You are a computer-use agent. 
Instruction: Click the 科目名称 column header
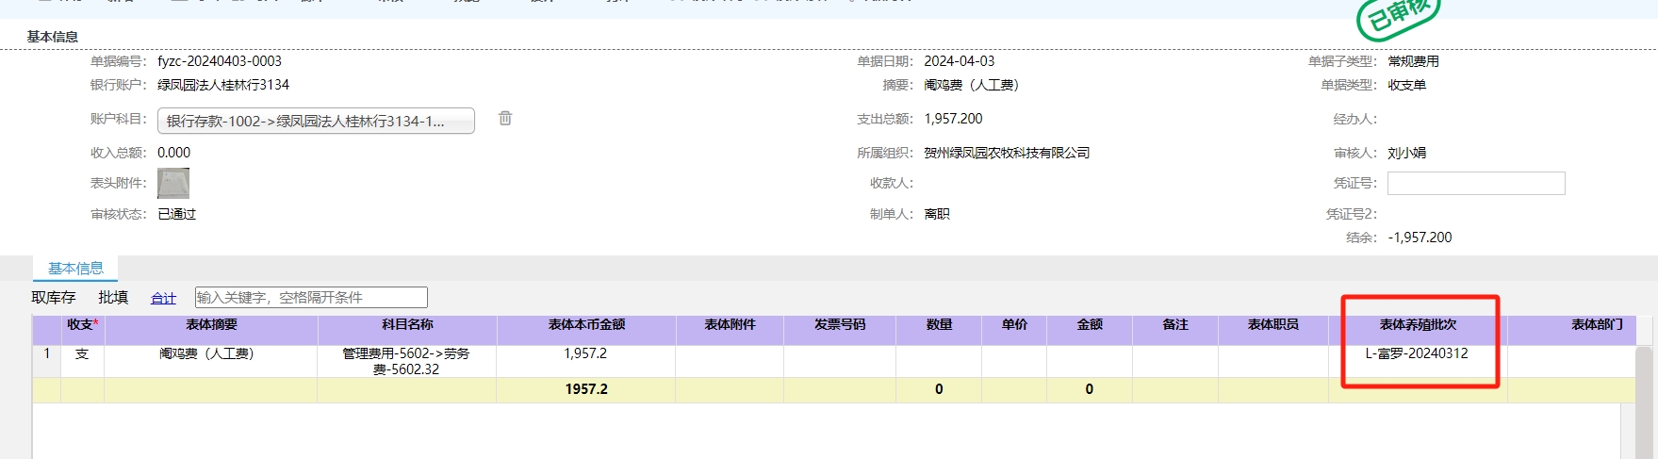407,325
